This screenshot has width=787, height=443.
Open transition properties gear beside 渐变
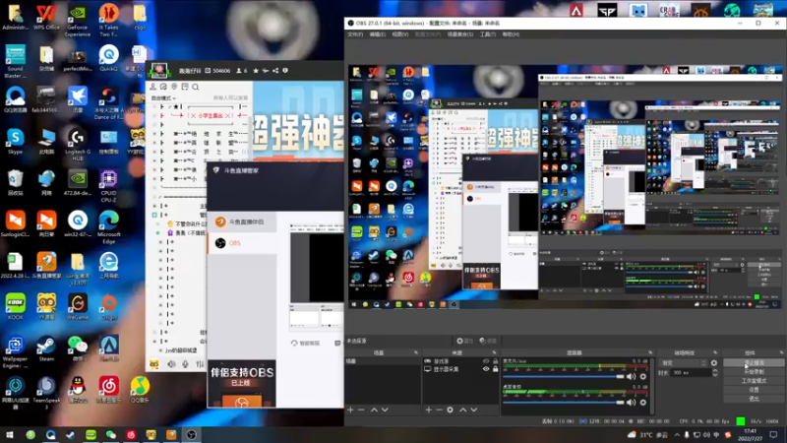714,362
